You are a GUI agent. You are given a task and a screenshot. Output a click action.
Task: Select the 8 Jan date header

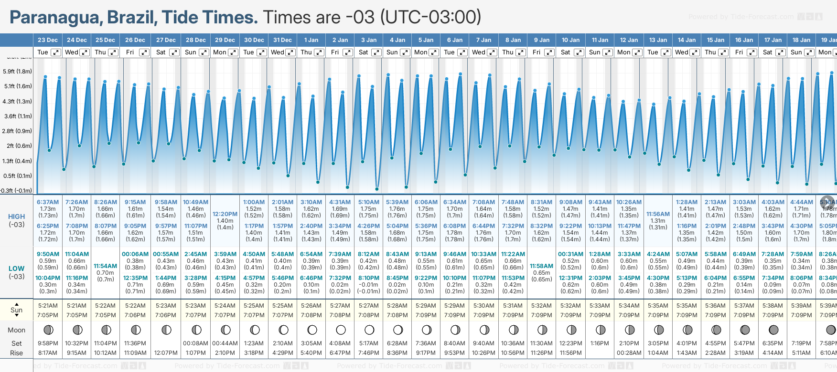pyautogui.click(x=513, y=40)
